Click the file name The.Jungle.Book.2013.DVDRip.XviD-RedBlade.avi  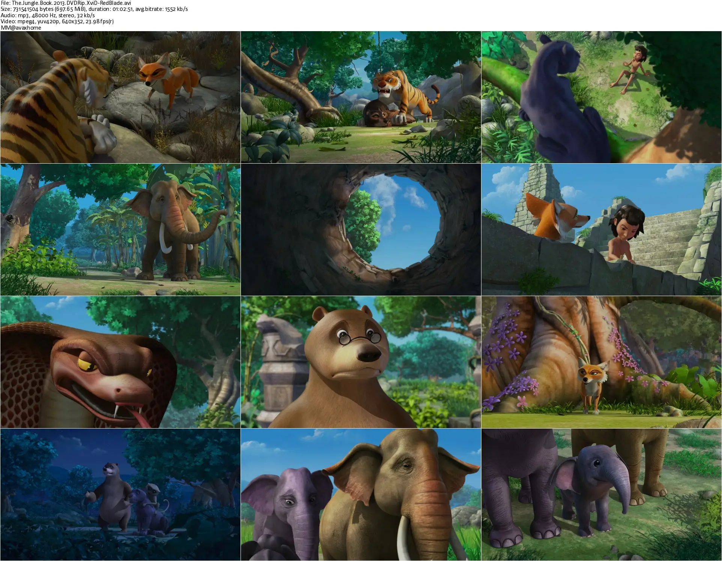71,3
